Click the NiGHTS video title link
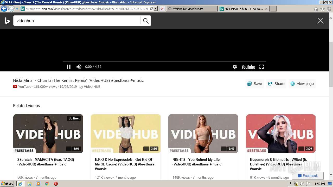This screenshot has height=187, width=333. pos(197,162)
